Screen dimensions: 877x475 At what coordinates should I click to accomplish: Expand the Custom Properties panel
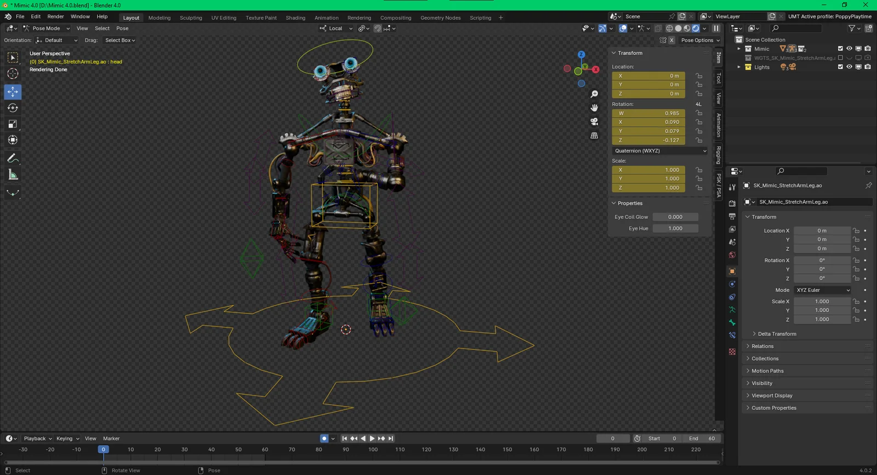(773, 408)
